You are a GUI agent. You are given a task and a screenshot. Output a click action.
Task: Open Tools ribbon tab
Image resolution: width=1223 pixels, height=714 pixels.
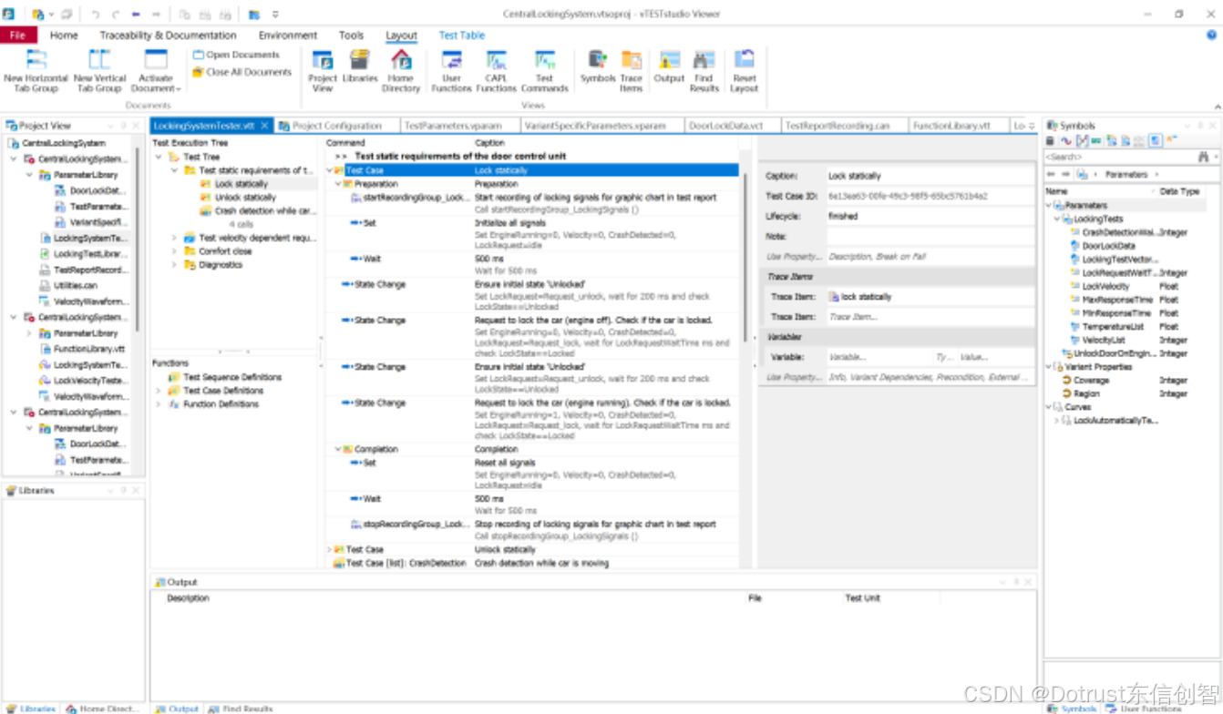click(351, 36)
